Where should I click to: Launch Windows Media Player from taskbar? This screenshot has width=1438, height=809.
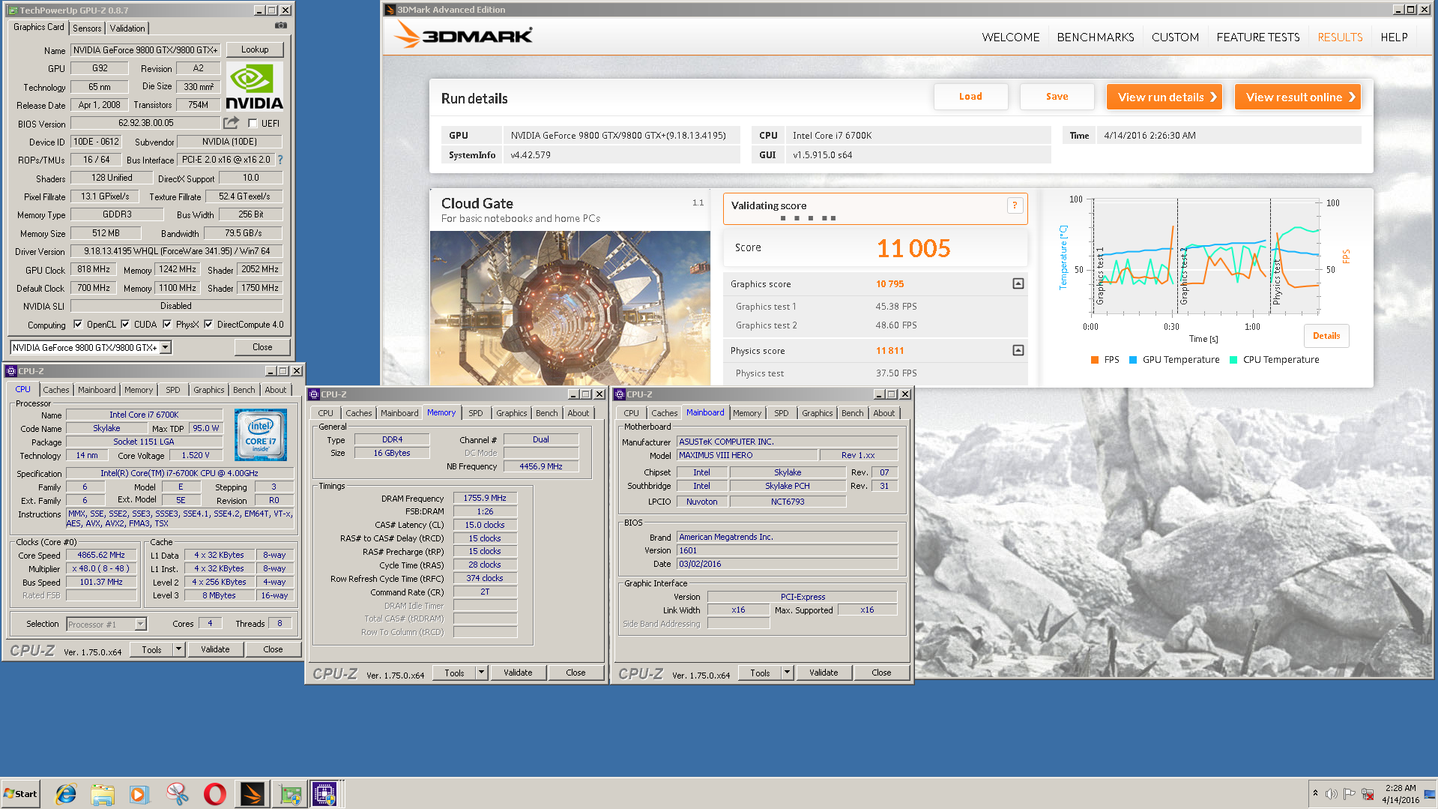coord(139,794)
